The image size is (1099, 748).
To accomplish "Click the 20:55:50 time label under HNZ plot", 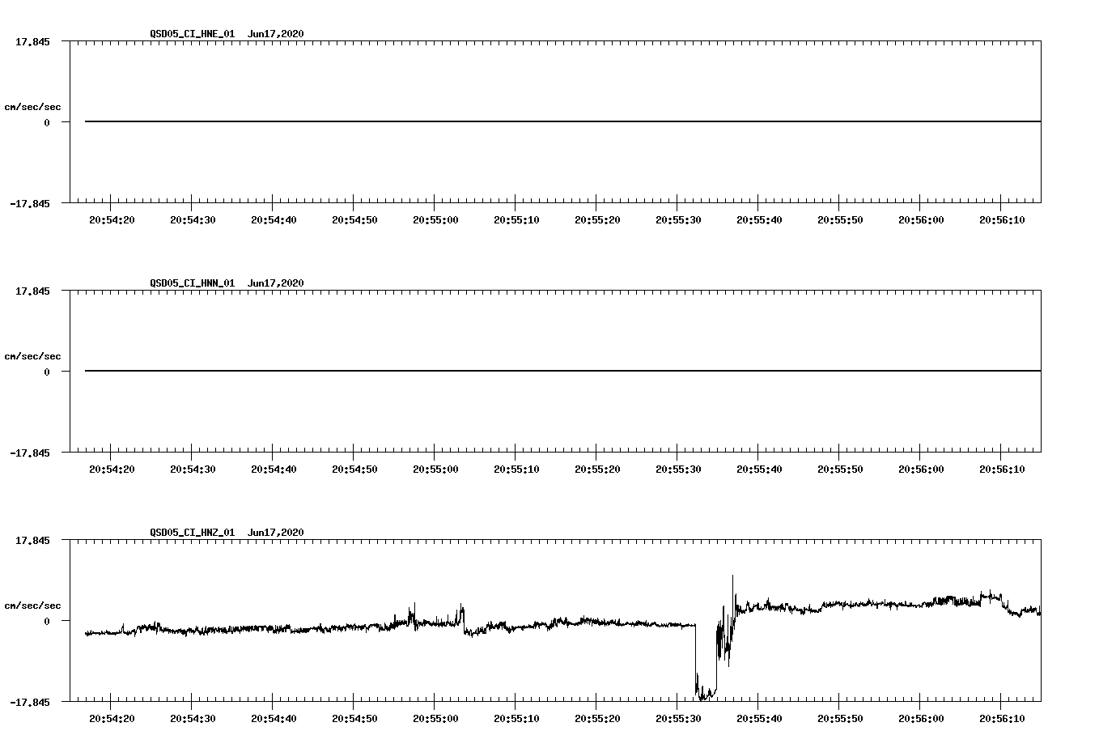I will [840, 718].
